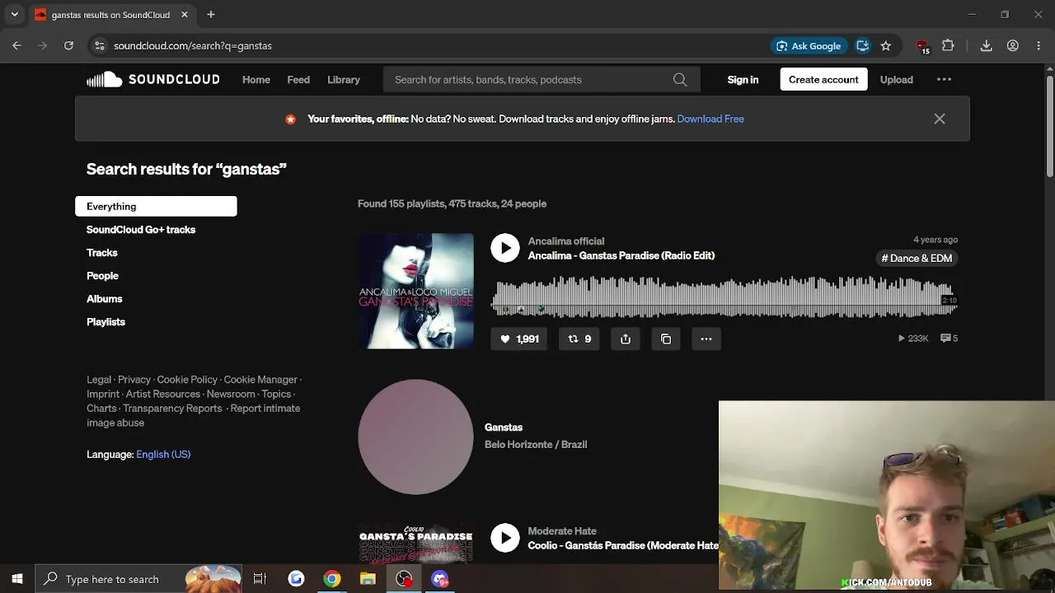Open the Ancalima Ganstas Paradise cover art
The width and height of the screenshot is (1055, 593).
click(415, 291)
